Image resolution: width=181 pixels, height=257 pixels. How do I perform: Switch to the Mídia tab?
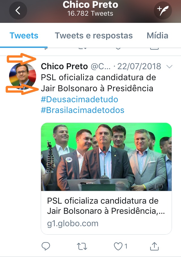pyautogui.click(x=157, y=36)
